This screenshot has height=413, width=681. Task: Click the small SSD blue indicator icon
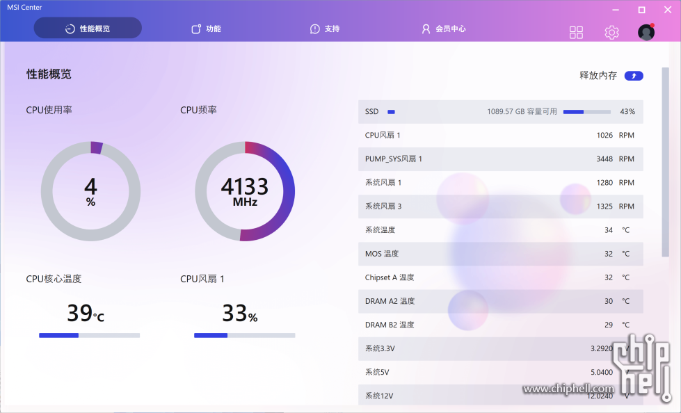392,112
